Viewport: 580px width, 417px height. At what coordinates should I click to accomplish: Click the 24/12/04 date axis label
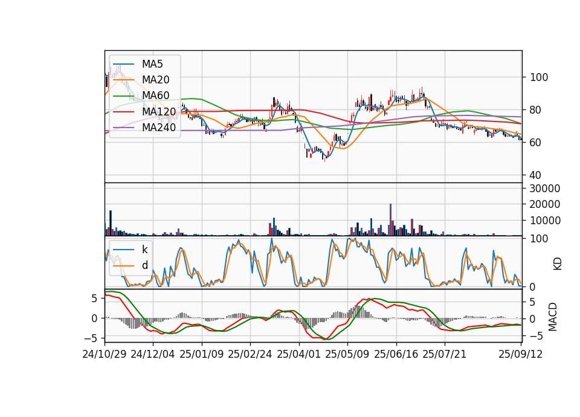click(153, 354)
